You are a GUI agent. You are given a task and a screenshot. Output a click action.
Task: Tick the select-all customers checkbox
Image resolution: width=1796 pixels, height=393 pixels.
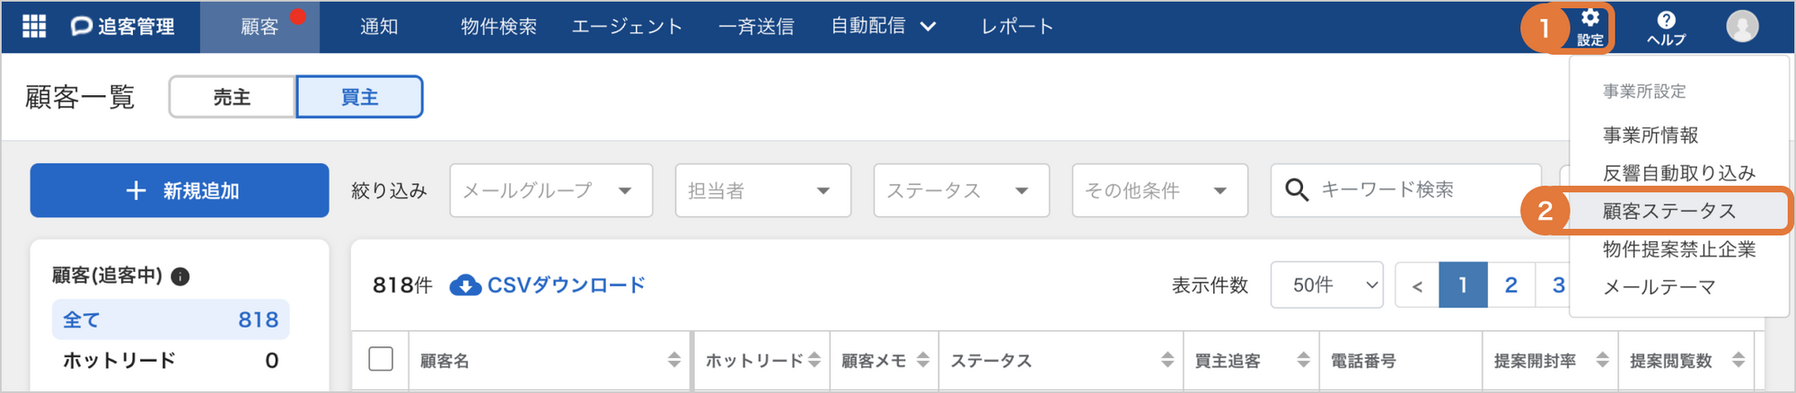pos(381,359)
